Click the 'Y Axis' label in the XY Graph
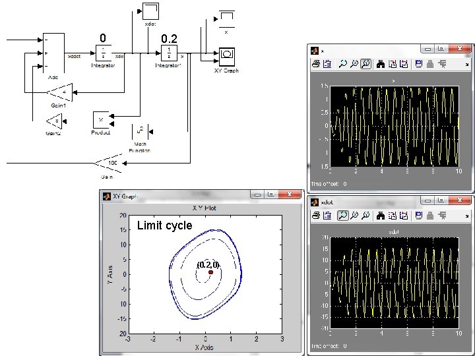The height and width of the screenshot is (356, 475). [110, 274]
